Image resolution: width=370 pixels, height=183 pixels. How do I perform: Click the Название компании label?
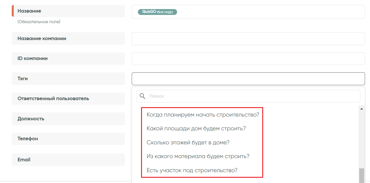click(x=42, y=39)
